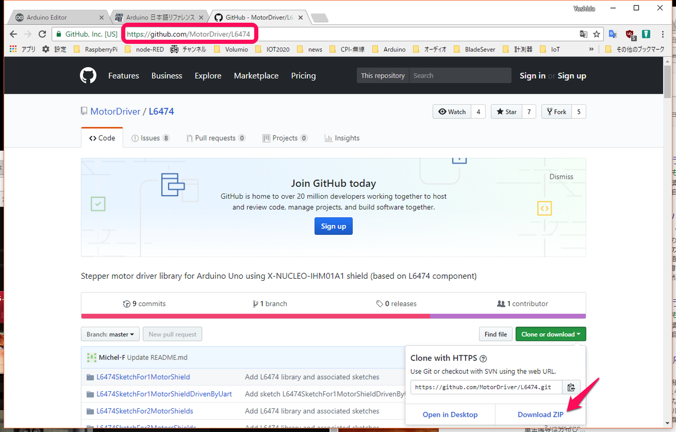Screen dimensions: 676x432
Task: Open Chrome three-dot menu
Action: (x=663, y=34)
